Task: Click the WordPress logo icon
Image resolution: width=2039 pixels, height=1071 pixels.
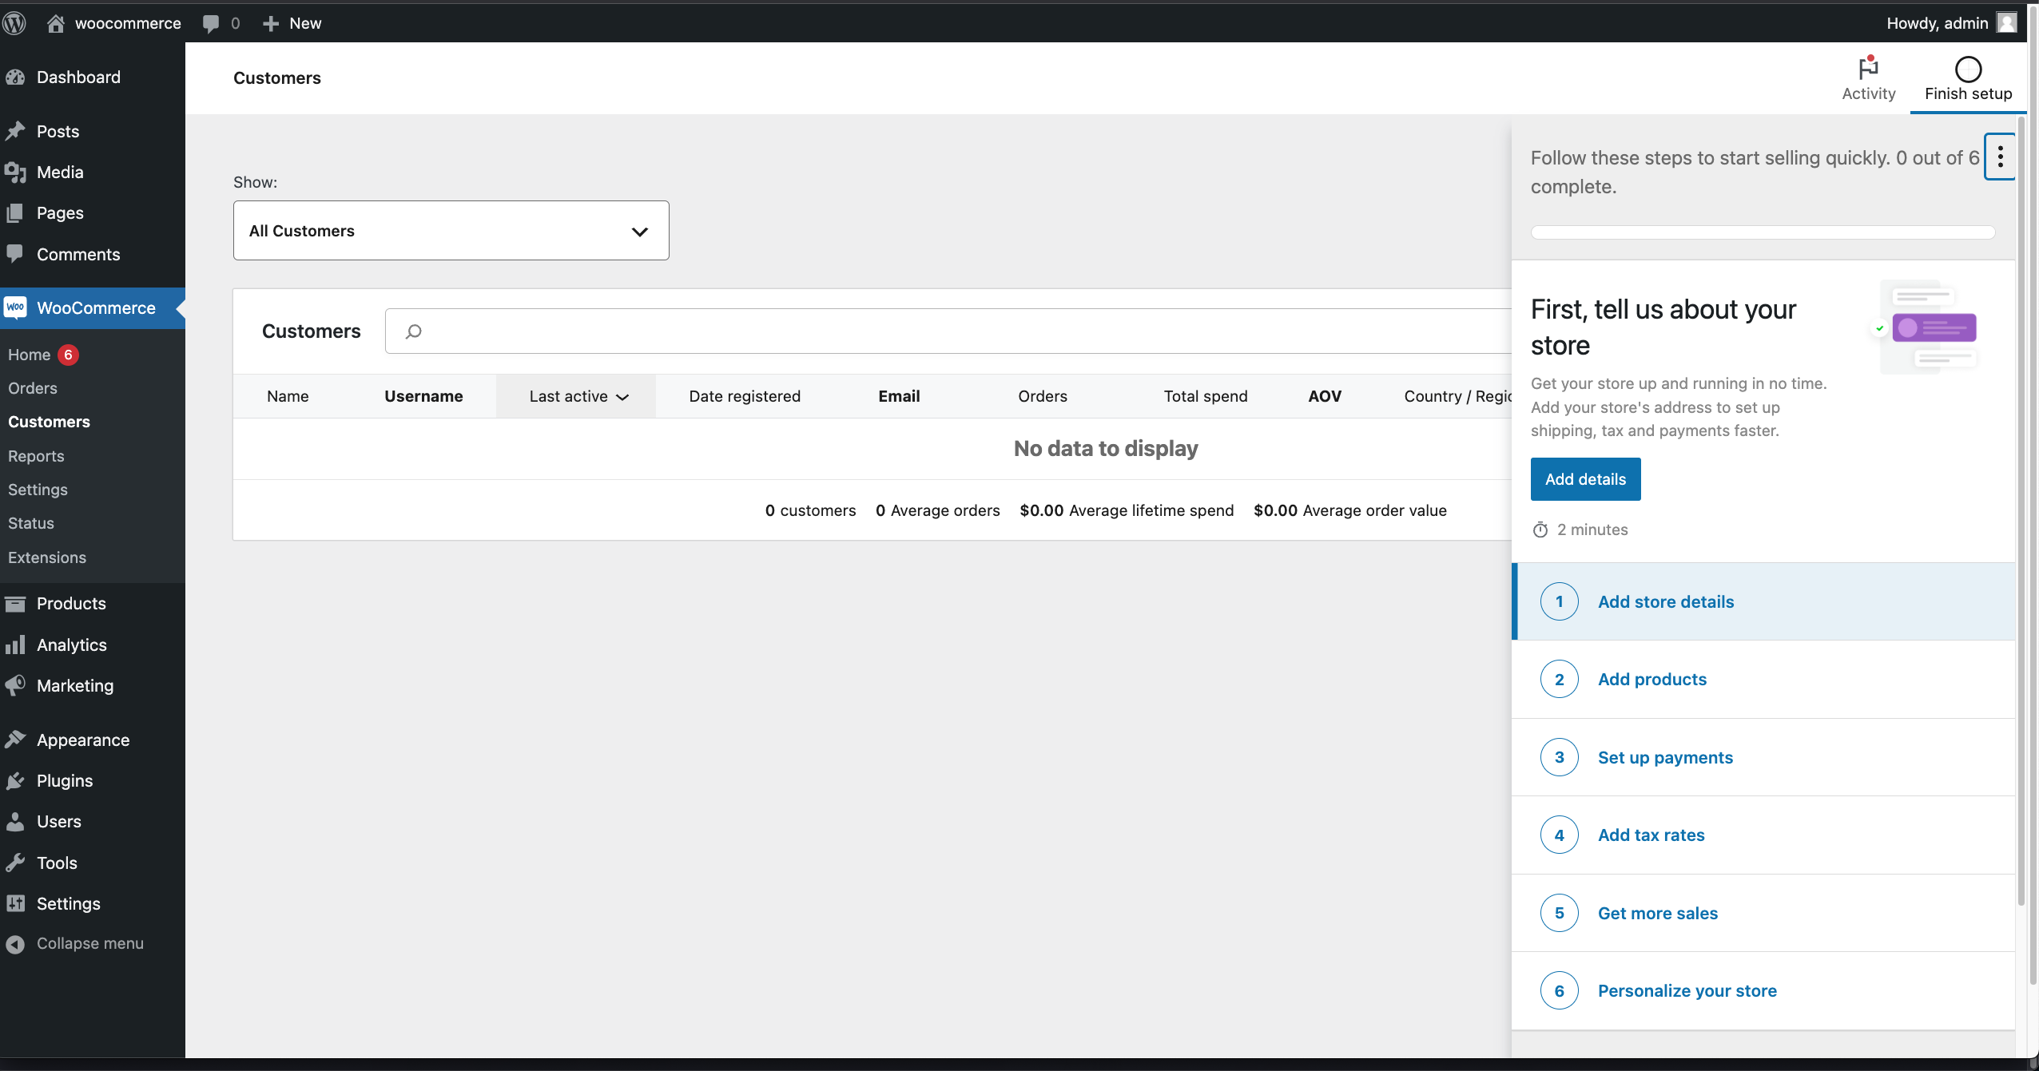Action: pos(14,23)
